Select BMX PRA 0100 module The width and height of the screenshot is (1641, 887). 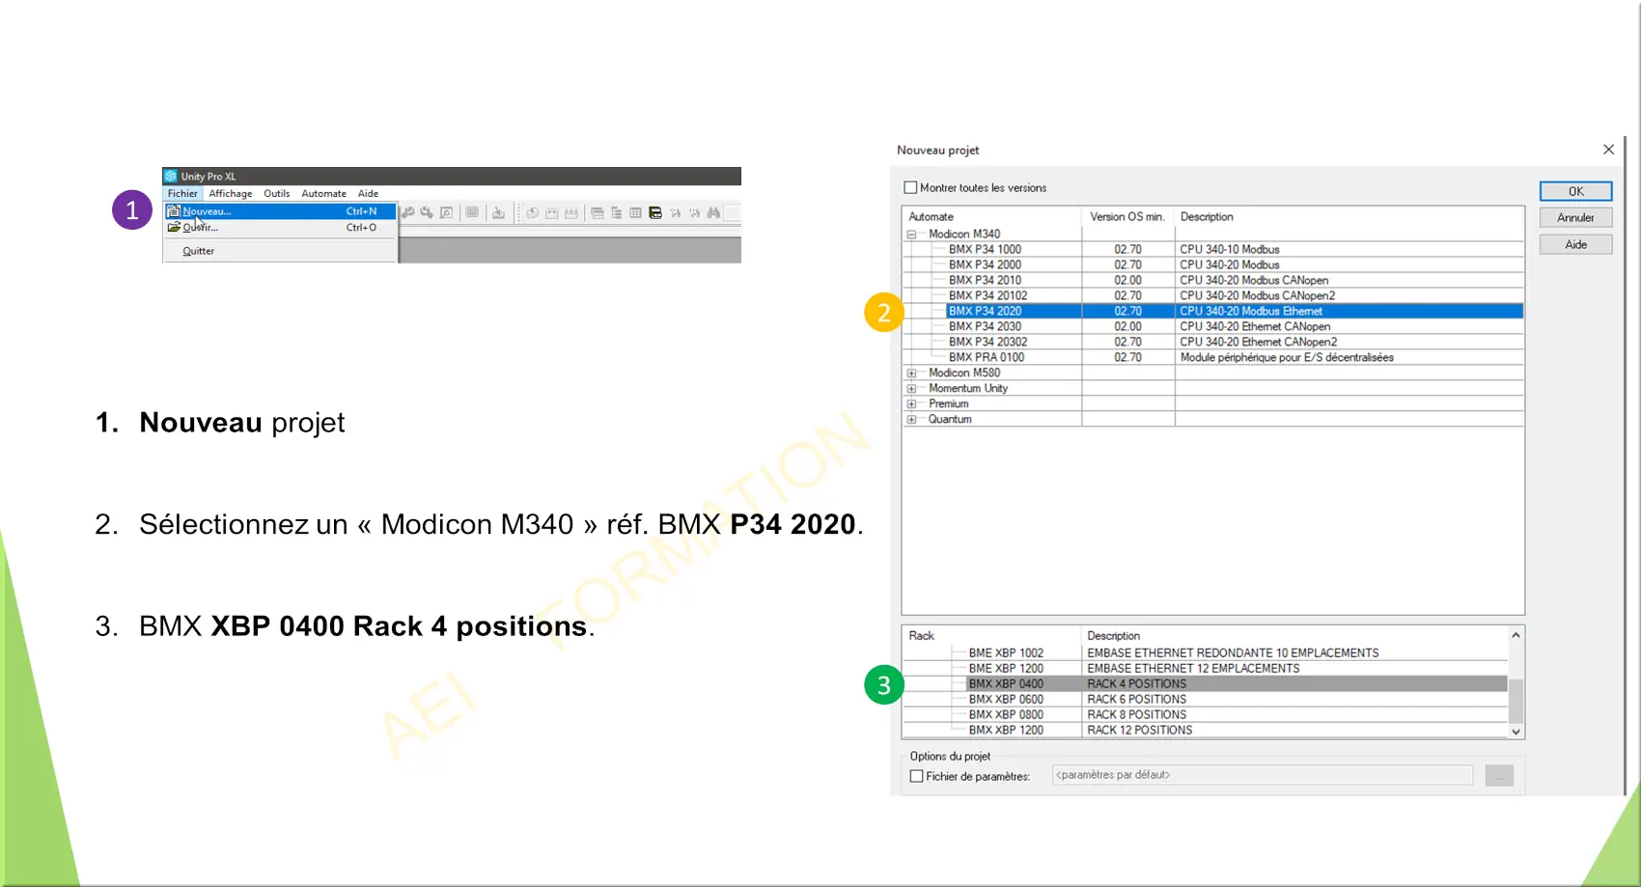pos(987,358)
